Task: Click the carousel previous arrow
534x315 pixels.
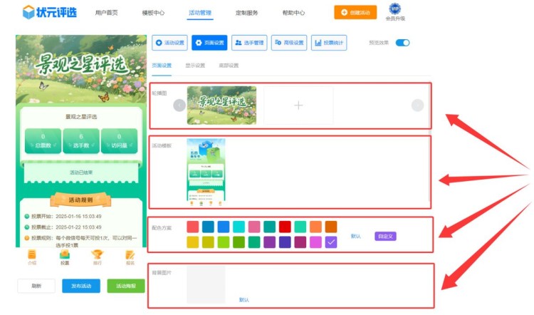Action: tap(179, 105)
